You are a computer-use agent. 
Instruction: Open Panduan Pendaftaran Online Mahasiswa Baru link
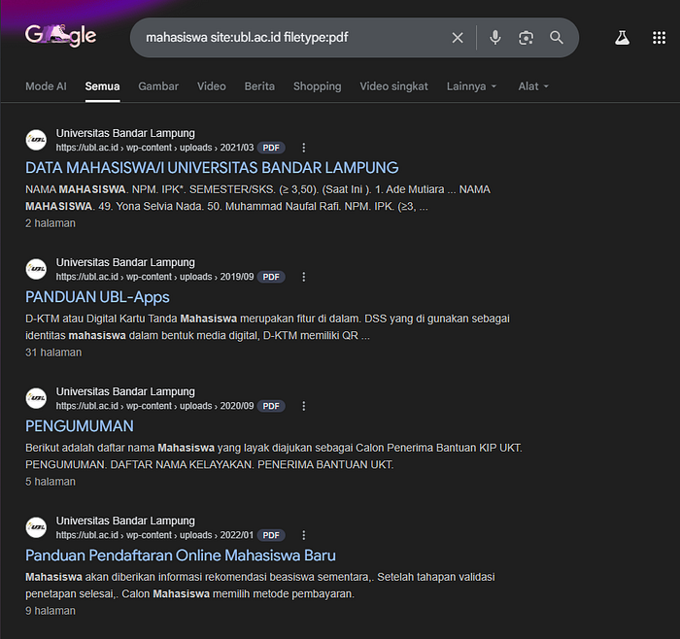pyautogui.click(x=181, y=555)
